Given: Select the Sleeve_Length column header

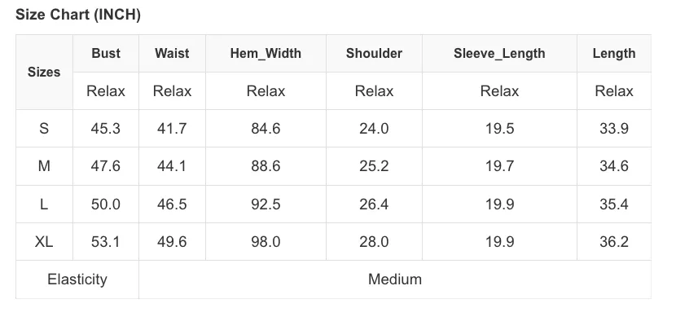Looking at the screenshot, I should click(499, 54).
